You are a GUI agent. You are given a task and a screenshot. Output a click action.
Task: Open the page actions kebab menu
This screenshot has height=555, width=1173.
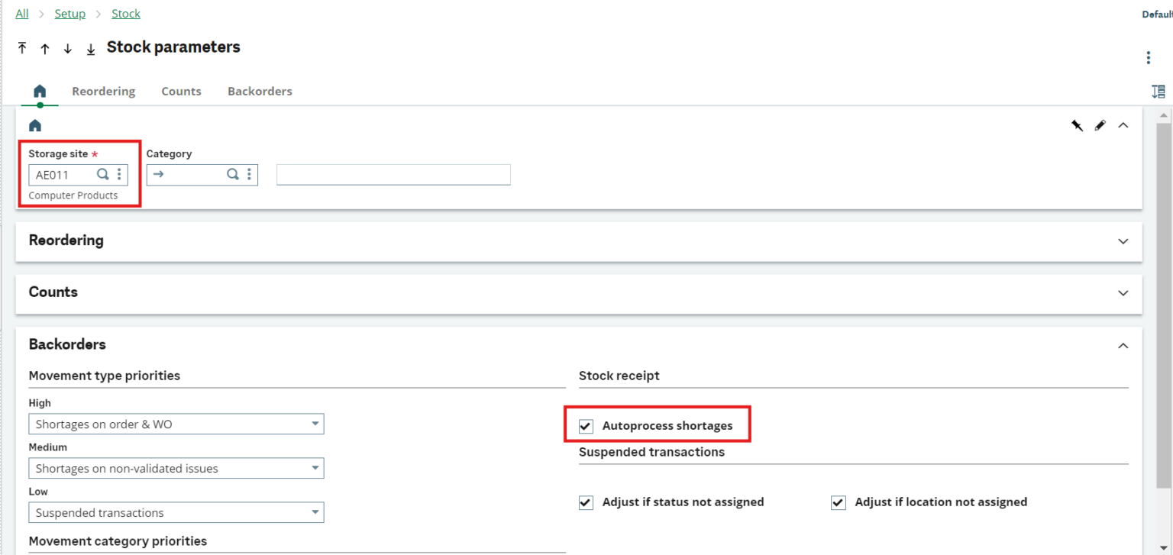1148,57
